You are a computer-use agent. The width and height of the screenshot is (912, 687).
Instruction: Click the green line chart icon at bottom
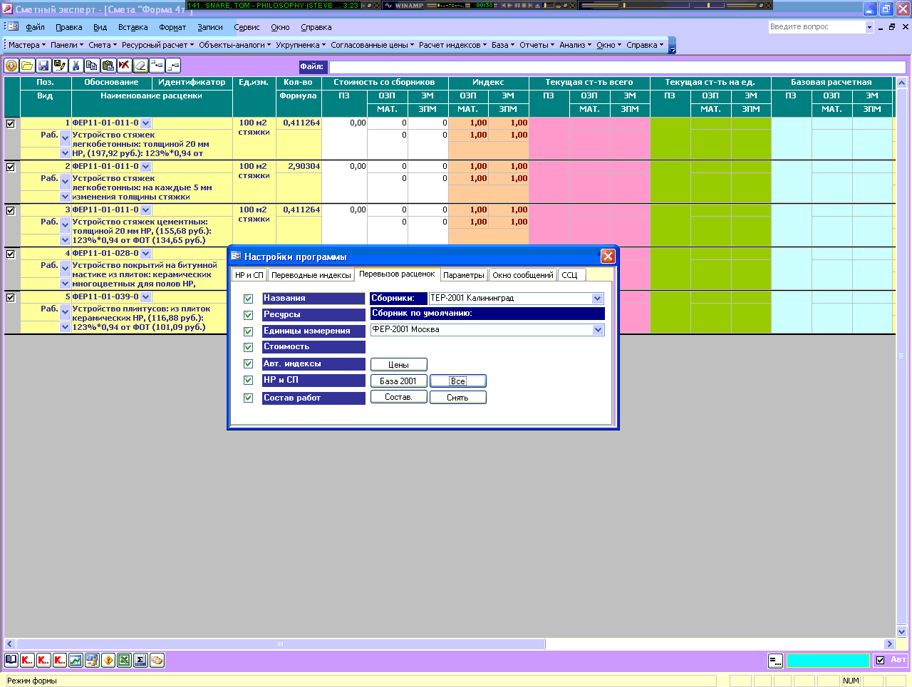tap(76, 660)
